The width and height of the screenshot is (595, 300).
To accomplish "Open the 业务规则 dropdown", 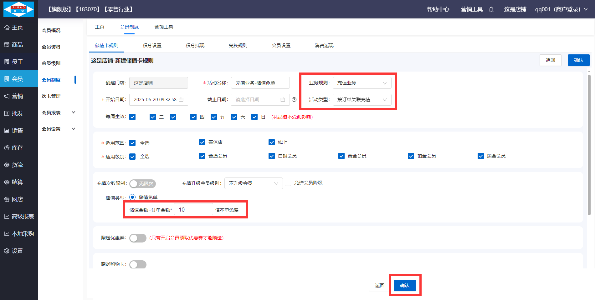I will [x=362, y=83].
